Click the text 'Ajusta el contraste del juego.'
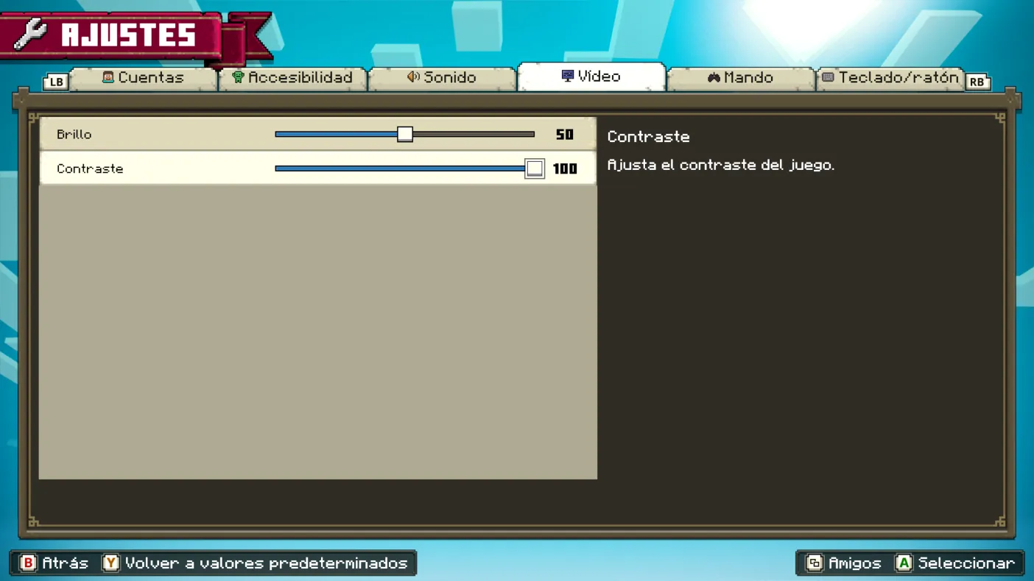This screenshot has width=1034, height=581. pos(720,165)
